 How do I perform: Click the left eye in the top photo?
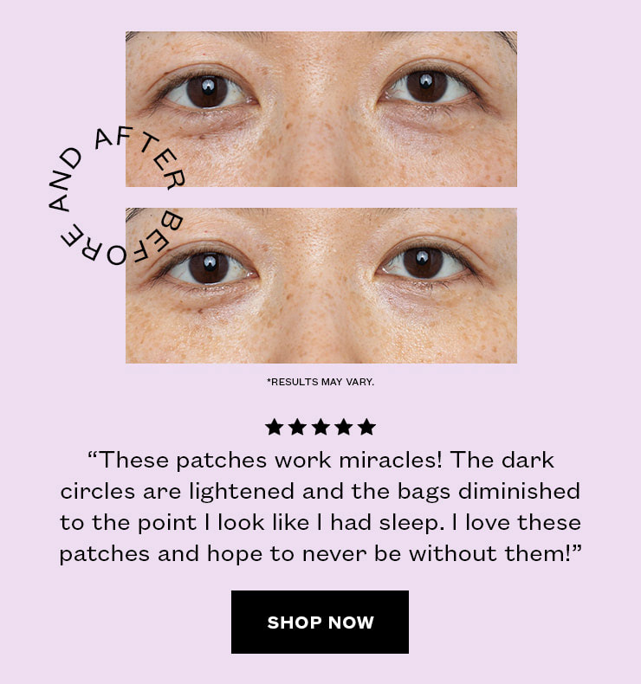206,92
